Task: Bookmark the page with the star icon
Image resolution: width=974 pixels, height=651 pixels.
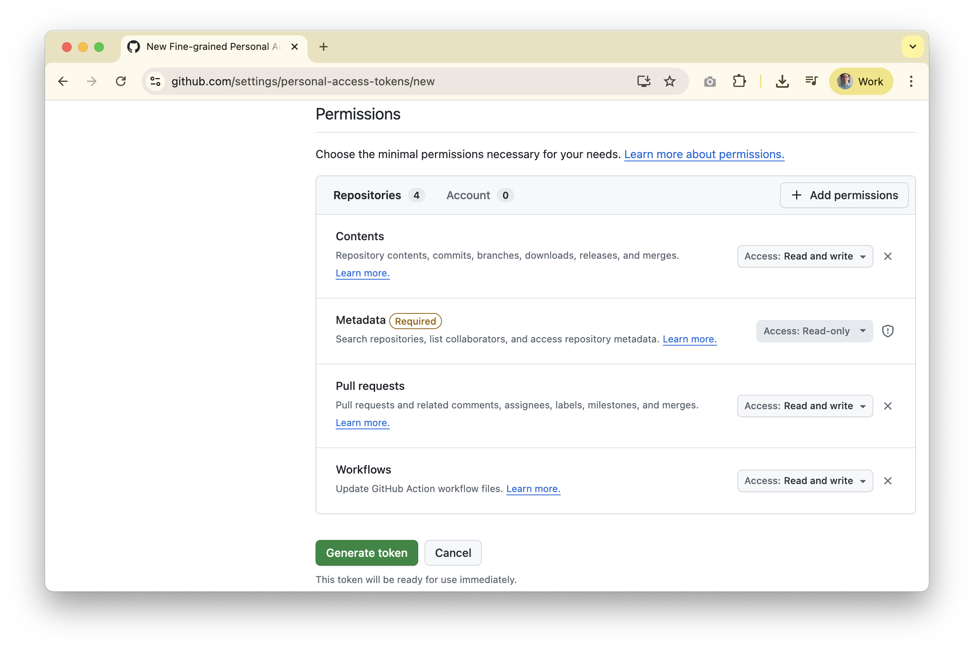Action: 670,81
